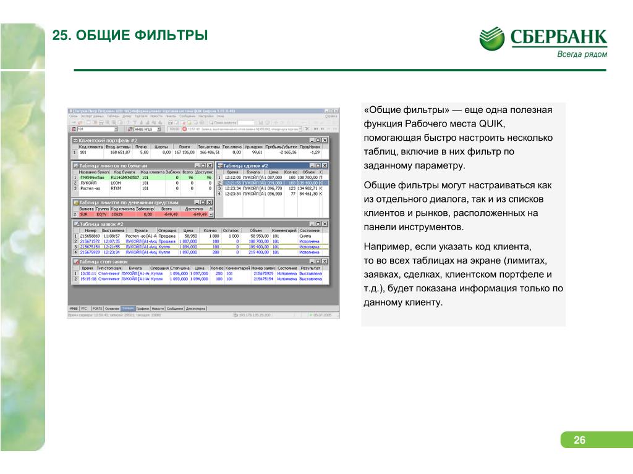Click the market filter icon beside ММВБ box

click(x=130, y=129)
